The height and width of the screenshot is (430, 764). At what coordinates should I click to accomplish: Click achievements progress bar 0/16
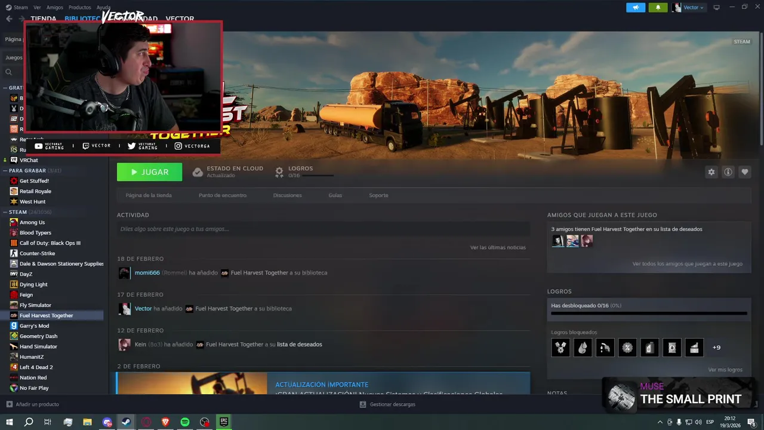pos(649,313)
